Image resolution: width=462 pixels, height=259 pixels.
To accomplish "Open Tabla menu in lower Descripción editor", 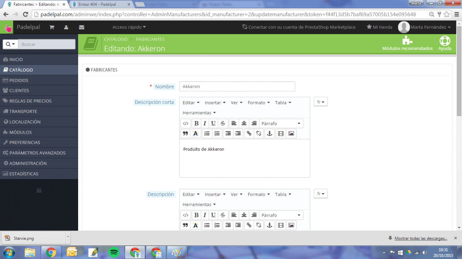I will pos(283,194).
